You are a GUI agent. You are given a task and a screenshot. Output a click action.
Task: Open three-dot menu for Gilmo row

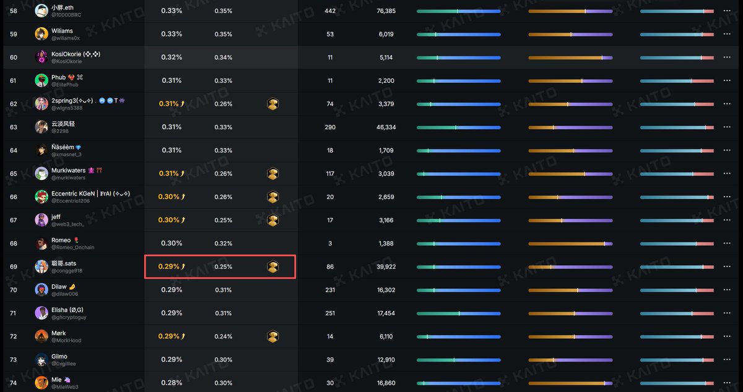tap(727, 359)
